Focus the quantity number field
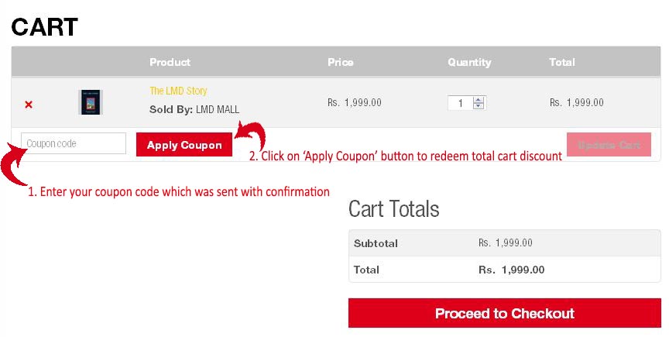 (x=461, y=103)
